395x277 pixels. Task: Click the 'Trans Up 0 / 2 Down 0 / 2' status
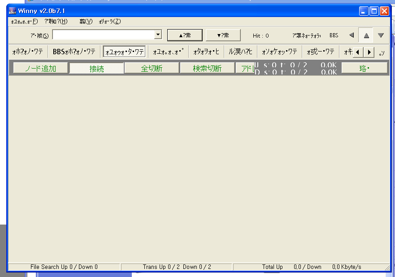177,267
